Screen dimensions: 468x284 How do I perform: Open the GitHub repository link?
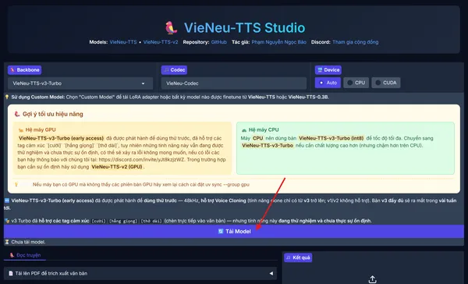219,42
